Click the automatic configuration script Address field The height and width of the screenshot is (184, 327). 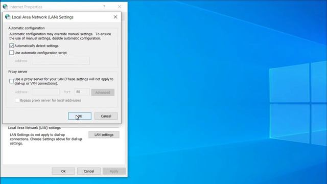61,61
